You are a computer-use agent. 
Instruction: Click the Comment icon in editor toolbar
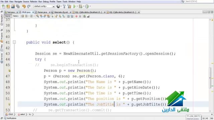85,16
